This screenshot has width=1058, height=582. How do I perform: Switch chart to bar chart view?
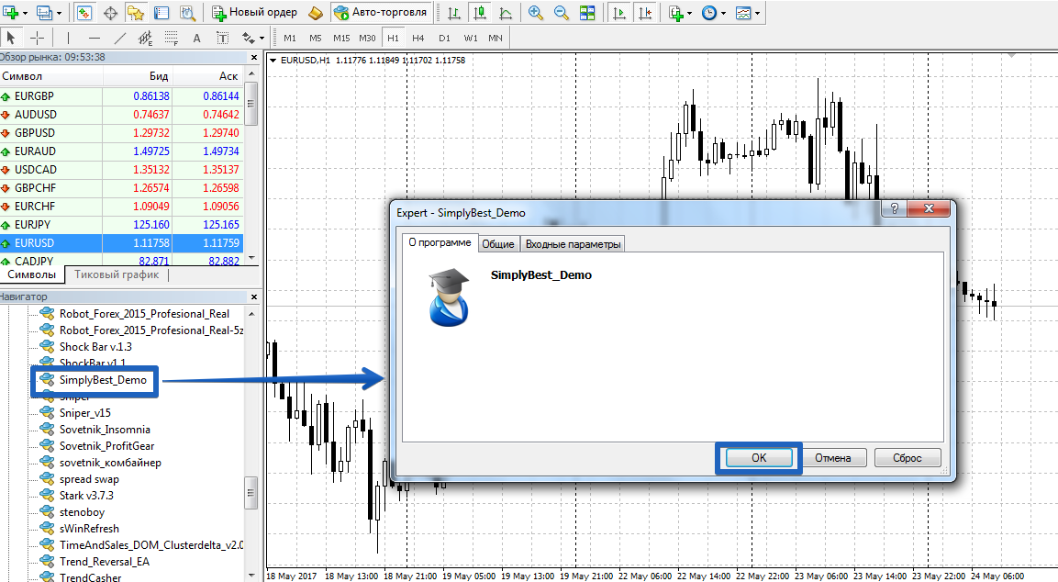pyautogui.click(x=453, y=13)
